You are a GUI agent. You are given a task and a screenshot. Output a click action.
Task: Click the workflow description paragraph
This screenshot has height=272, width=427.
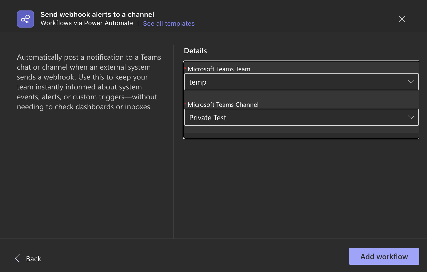click(89, 82)
